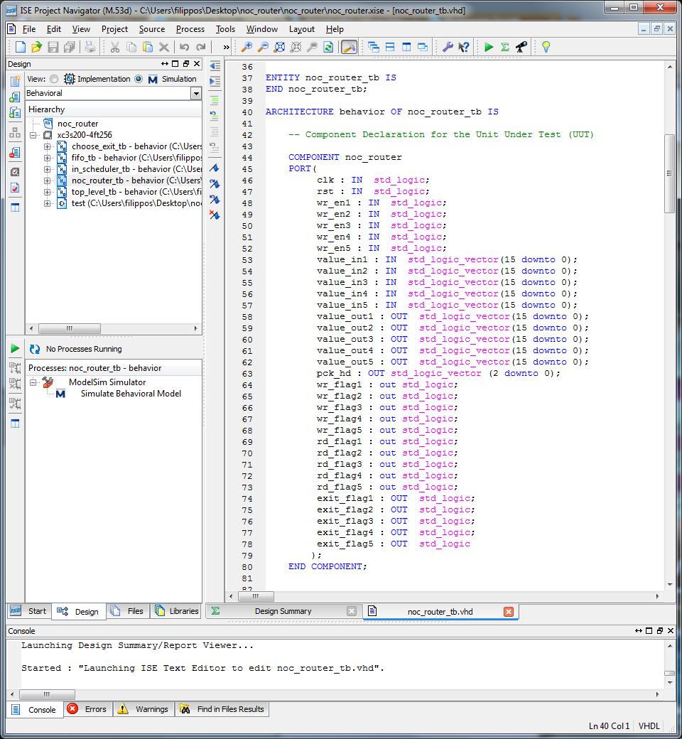The image size is (682, 739).
Task: Select the Implementation view radio button
Action: [x=54, y=79]
